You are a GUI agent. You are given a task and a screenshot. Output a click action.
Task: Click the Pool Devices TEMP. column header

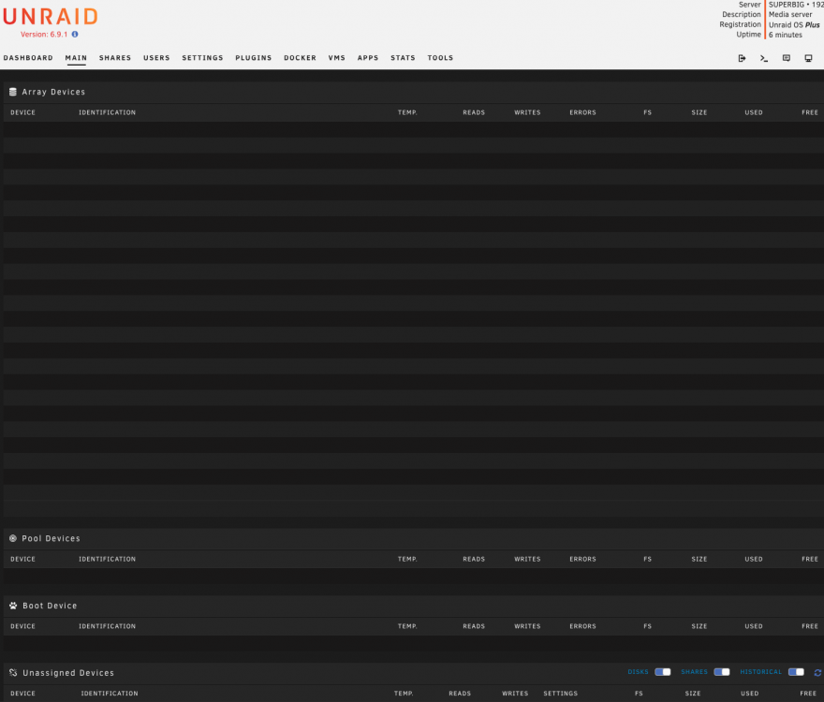(407, 559)
